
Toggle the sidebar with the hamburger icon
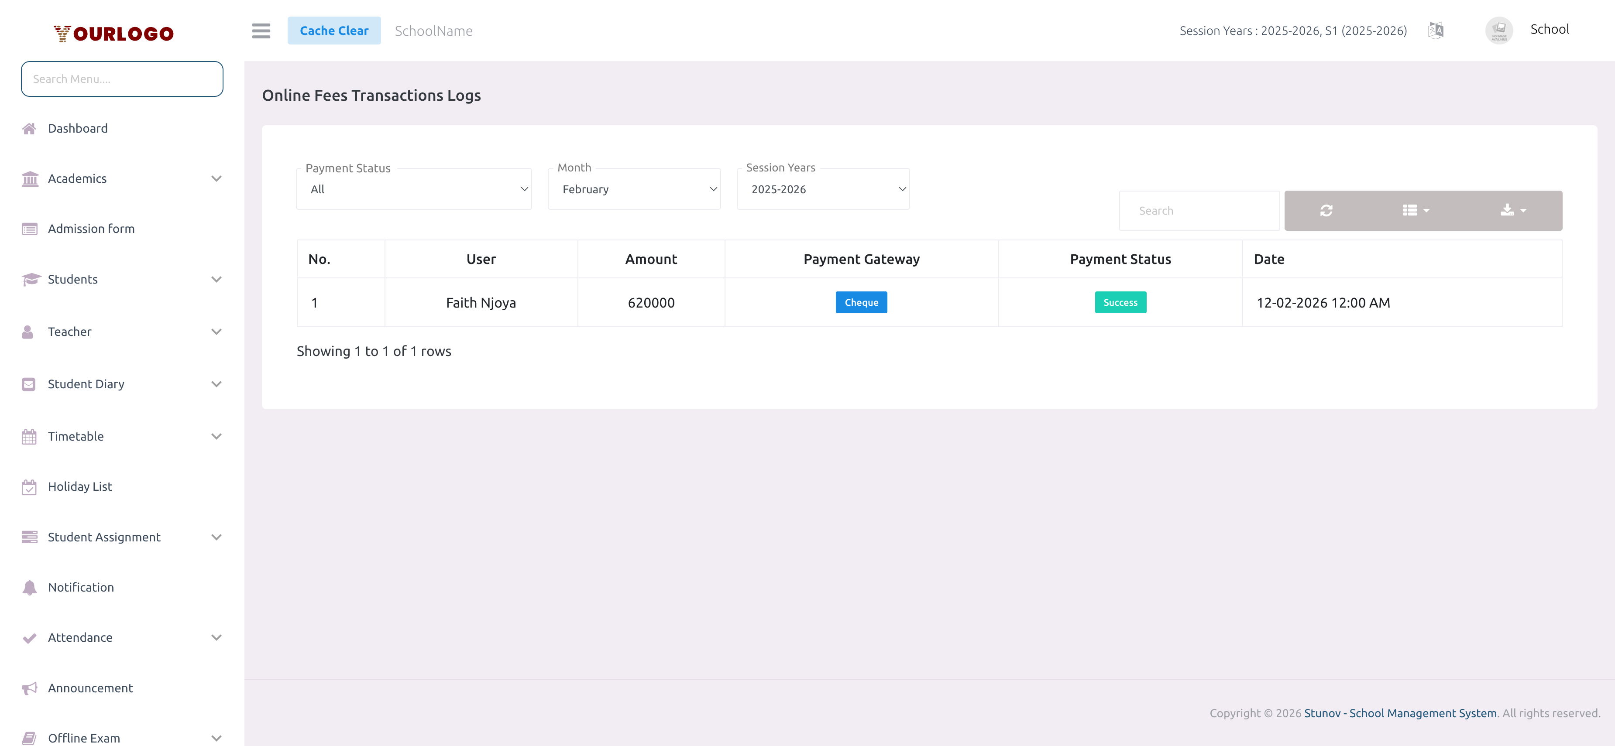tap(261, 31)
